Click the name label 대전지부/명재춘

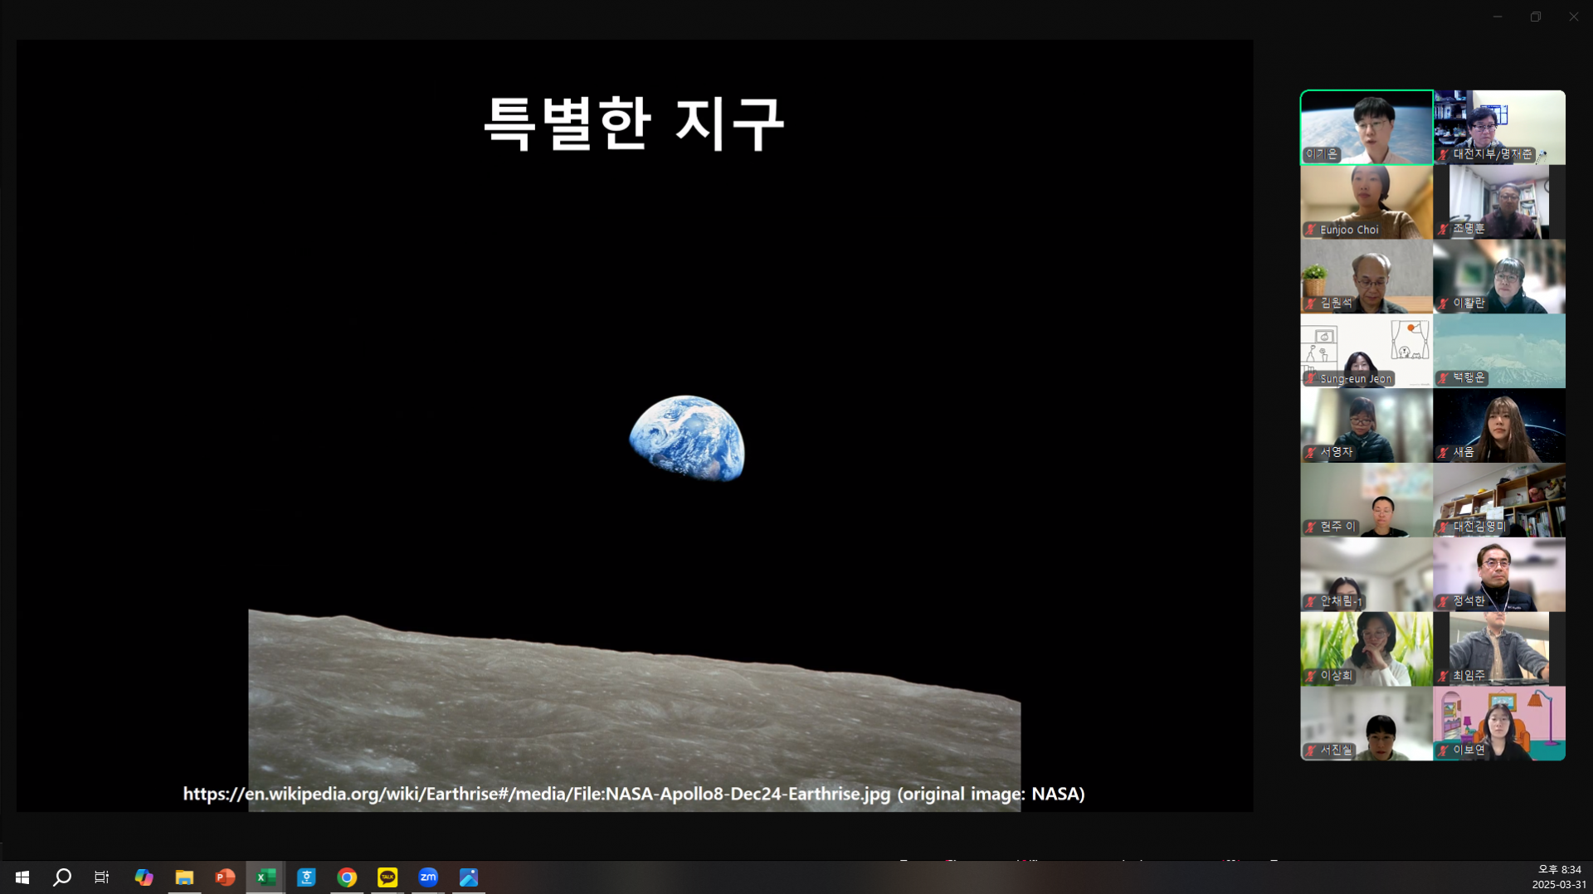pyautogui.click(x=1493, y=155)
